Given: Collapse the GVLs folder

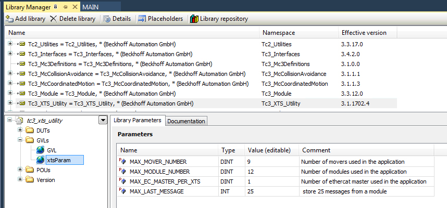Looking at the screenshot, I should pyautogui.click(x=20, y=140).
